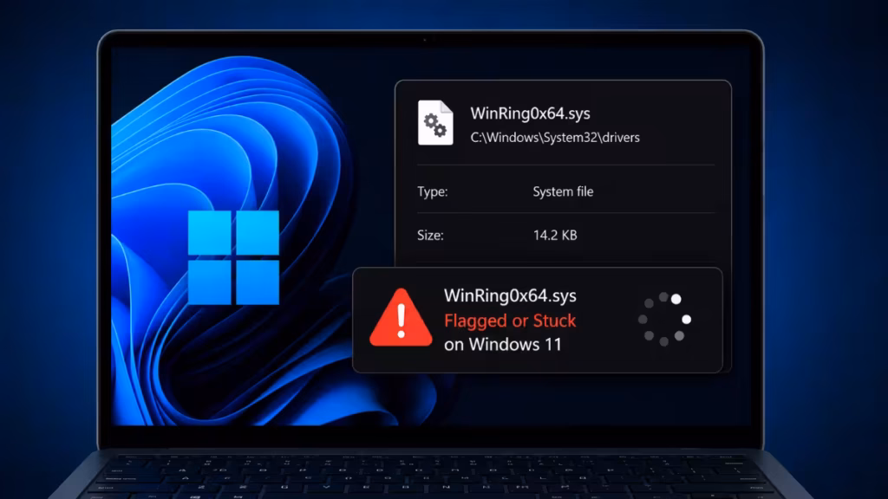Viewport: 888px width, 499px height.
Task: Click the 'Flagged or Stuck' red text
Action: [x=510, y=321]
